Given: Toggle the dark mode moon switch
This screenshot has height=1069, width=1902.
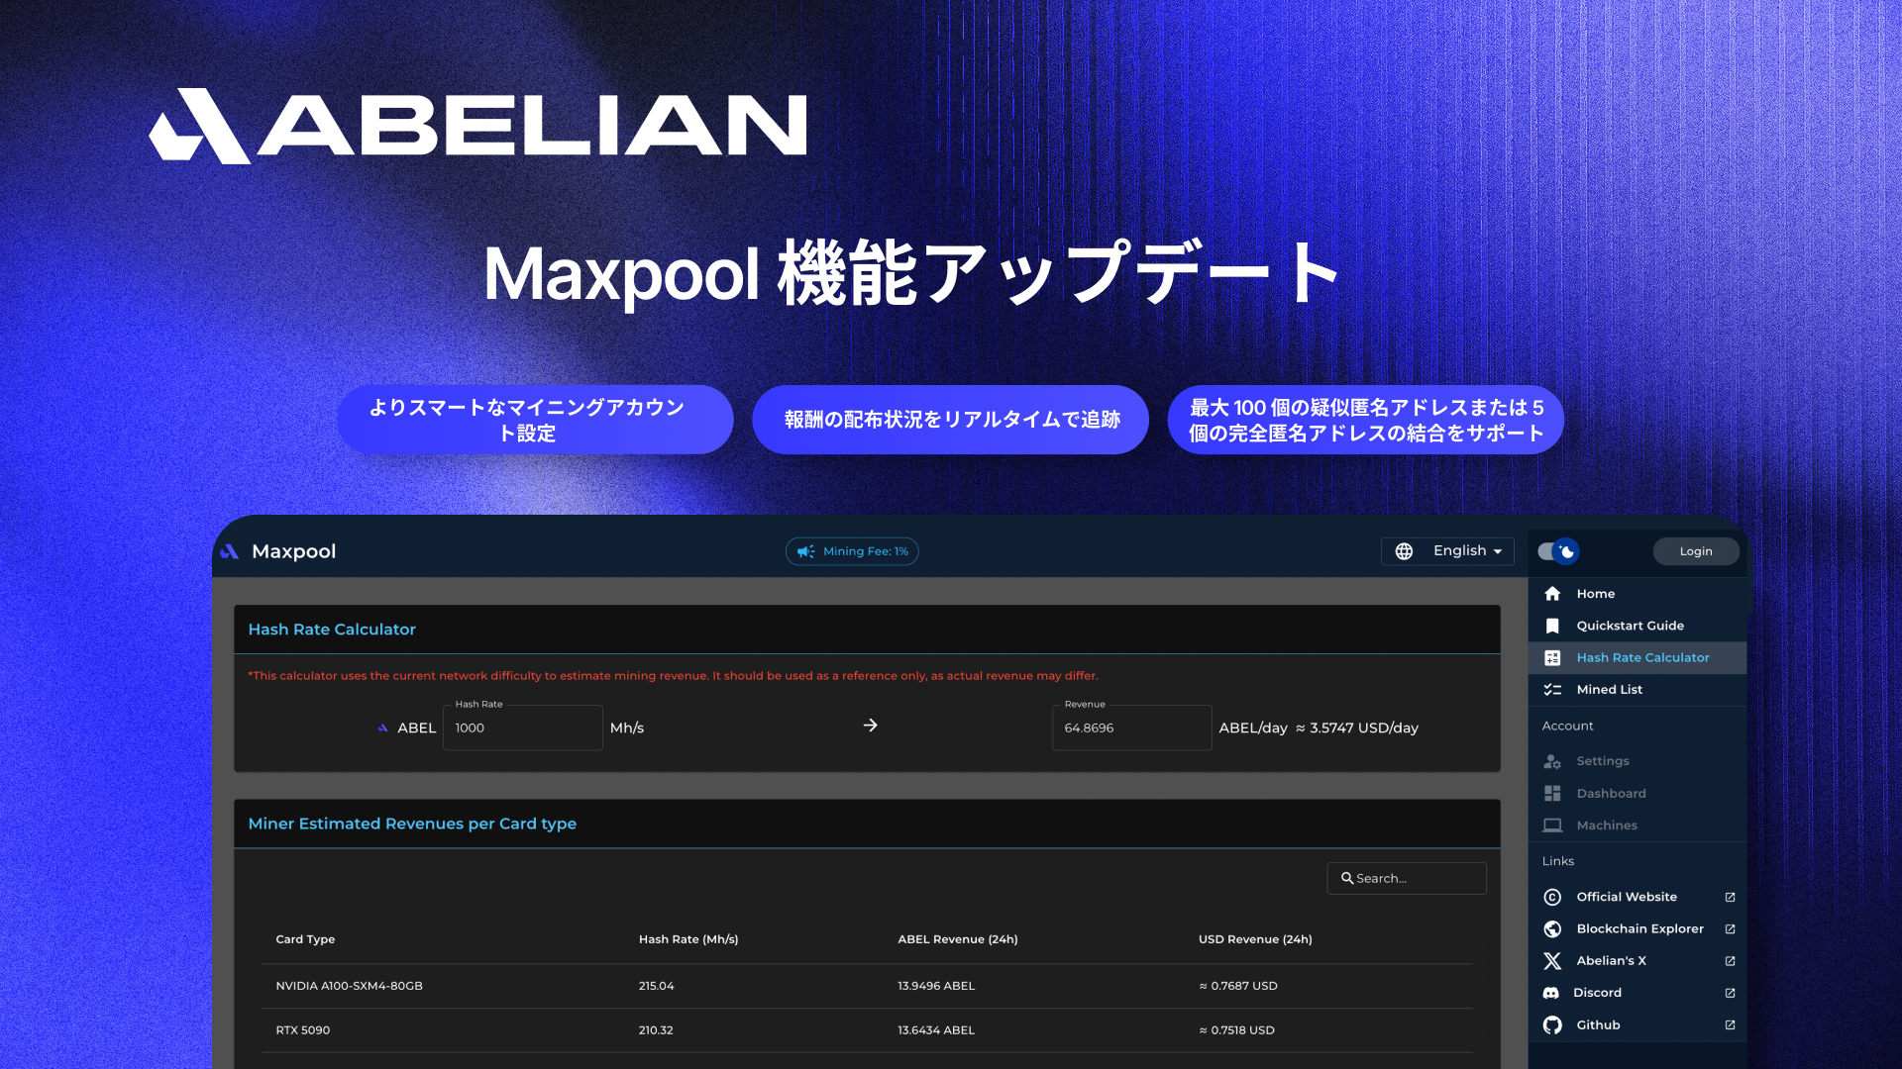Looking at the screenshot, I should click(1558, 551).
